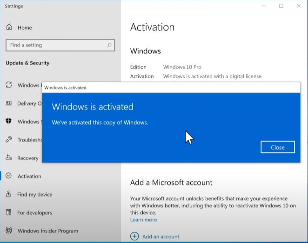Click the Delivery Optimization icon

point(9,103)
